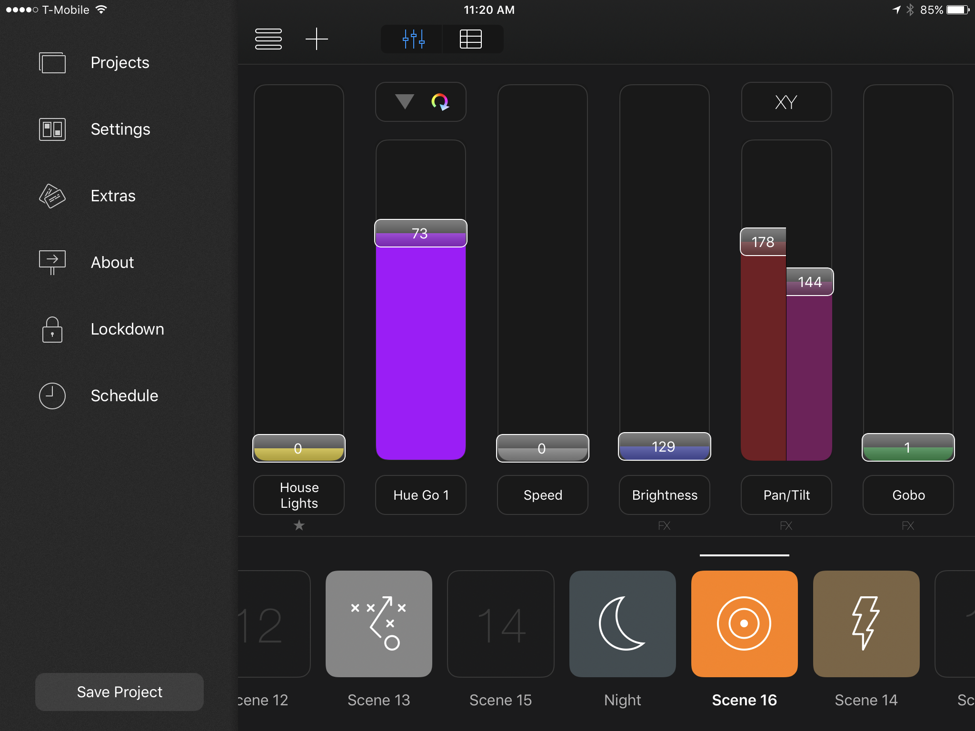The height and width of the screenshot is (731, 975).
Task: Tap the House Lights label button
Action: pyautogui.click(x=299, y=495)
